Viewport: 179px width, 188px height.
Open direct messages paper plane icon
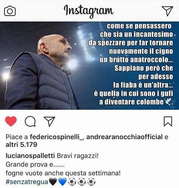[x=167, y=11]
